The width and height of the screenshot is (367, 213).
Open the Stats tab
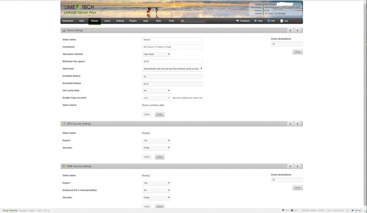[159, 21]
